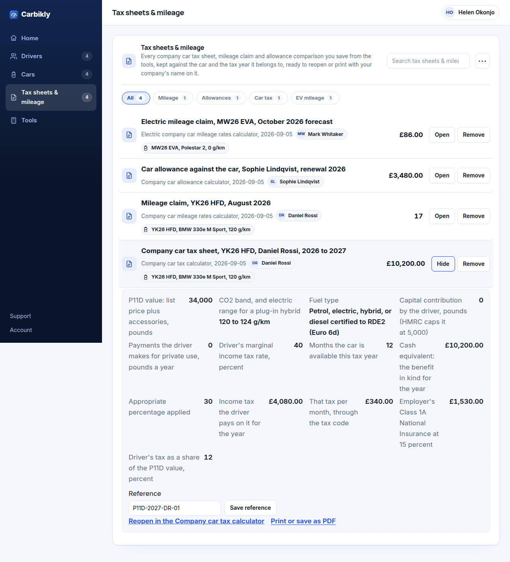The width and height of the screenshot is (510, 562).
Task: Click the Tools calculator icon
Action: [x=14, y=120]
